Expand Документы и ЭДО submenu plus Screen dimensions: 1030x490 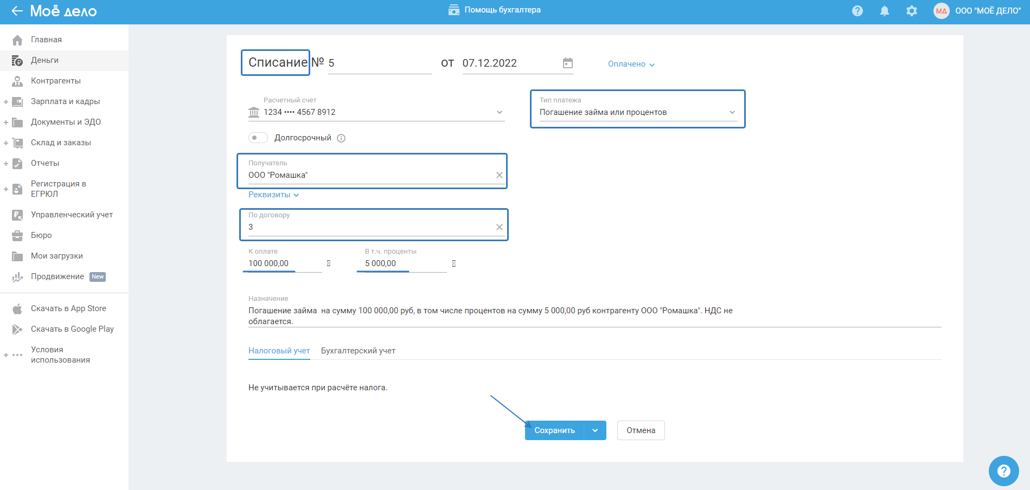click(6, 122)
